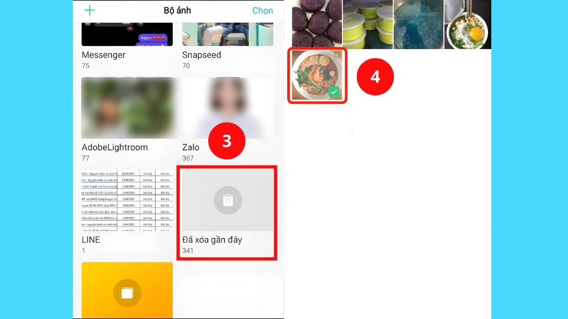Click the trash can icon
This screenshot has width=568, height=319.
228,200
